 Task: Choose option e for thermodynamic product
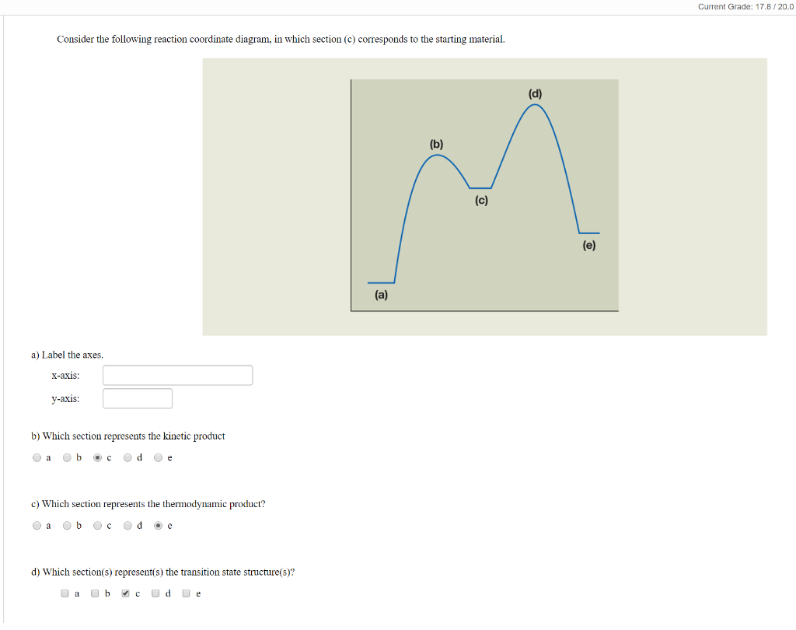click(159, 525)
